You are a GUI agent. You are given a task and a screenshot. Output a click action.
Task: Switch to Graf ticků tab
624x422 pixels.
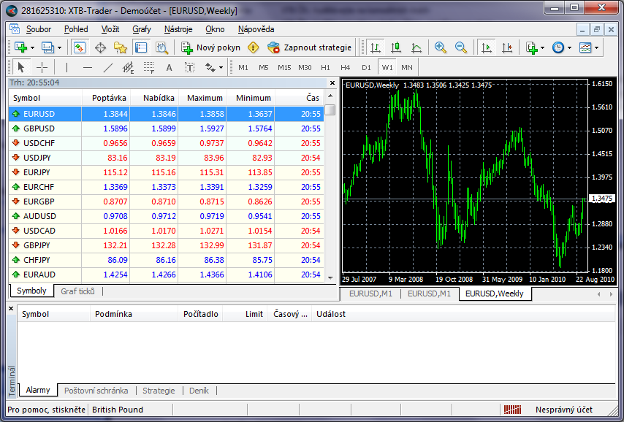click(x=77, y=291)
